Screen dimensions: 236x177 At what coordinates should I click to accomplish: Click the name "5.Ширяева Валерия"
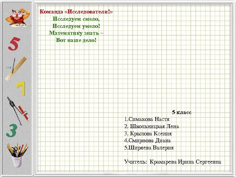[149, 147]
